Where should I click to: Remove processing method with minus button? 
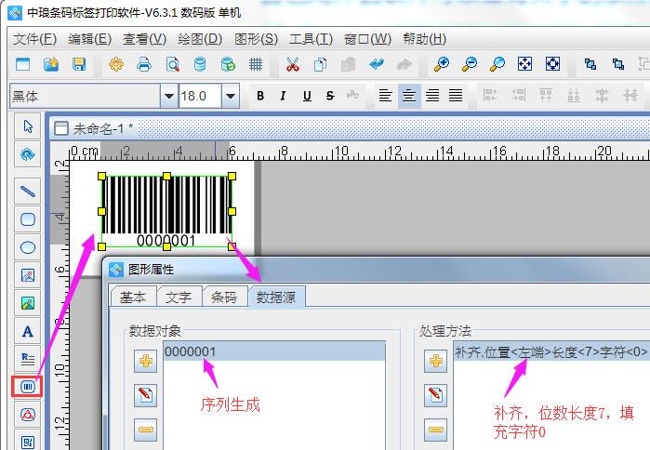[x=436, y=430]
